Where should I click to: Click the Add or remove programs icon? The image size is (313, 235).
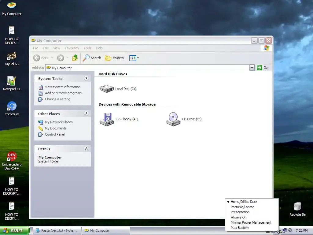coord(41,93)
